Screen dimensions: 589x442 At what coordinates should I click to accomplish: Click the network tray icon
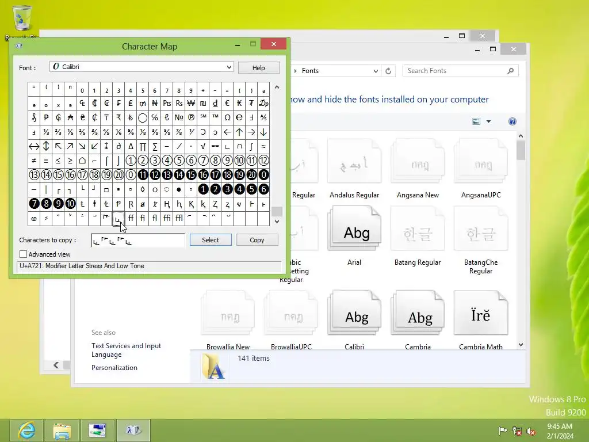coord(517,431)
